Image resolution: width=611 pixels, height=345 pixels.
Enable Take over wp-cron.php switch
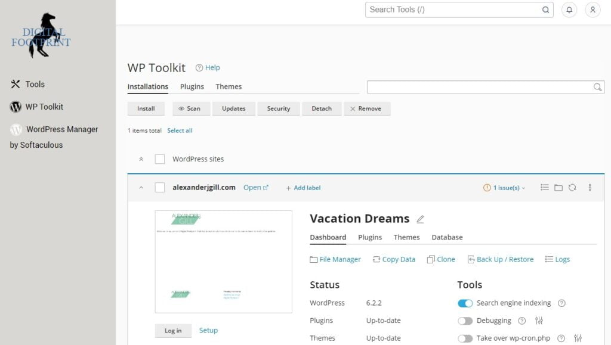pos(465,338)
